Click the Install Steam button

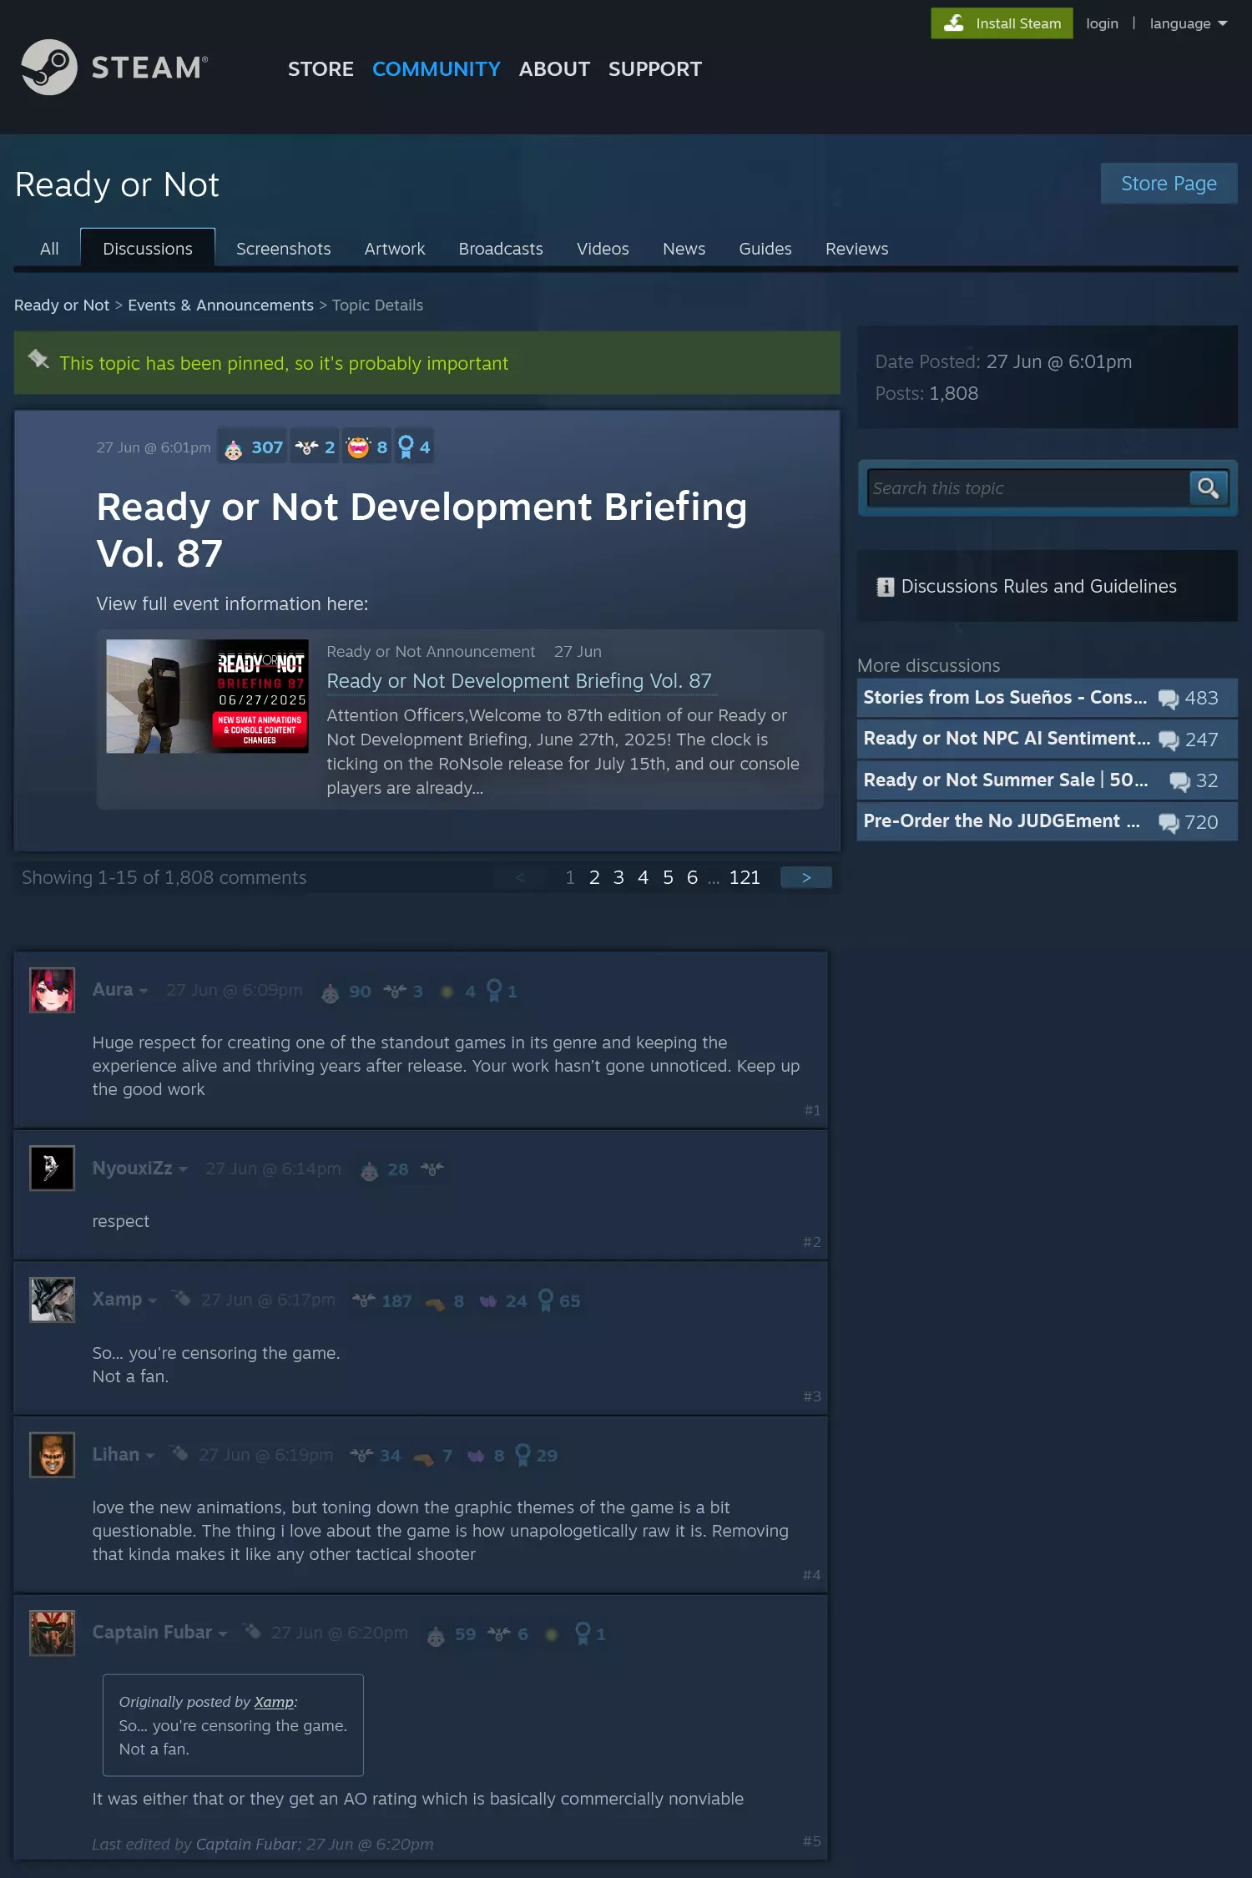coord(1002,23)
